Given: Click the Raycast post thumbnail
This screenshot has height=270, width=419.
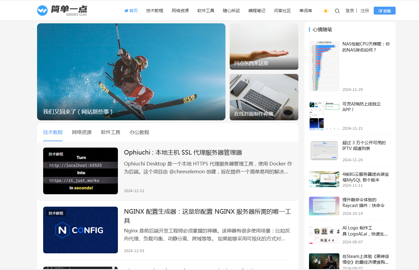Looking at the screenshot, I should click(x=324, y=206).
